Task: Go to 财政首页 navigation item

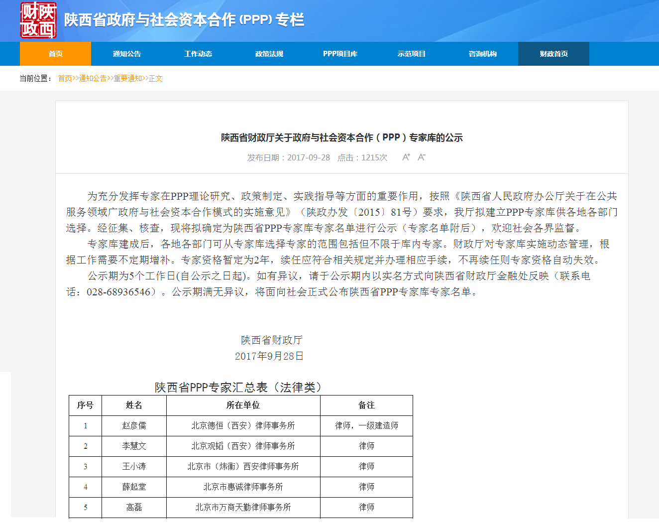Action: click(x=553, y=54)
